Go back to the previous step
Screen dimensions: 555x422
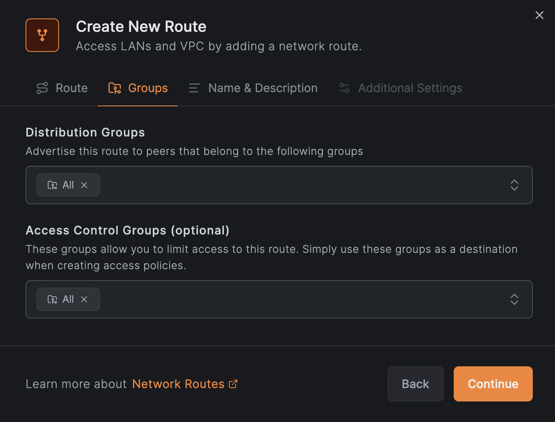[415, 384]
